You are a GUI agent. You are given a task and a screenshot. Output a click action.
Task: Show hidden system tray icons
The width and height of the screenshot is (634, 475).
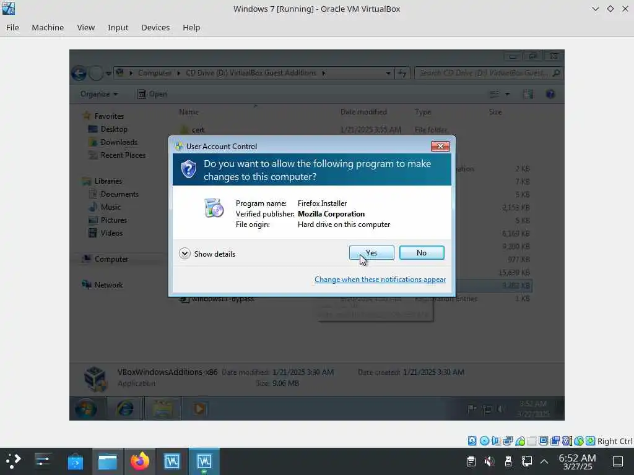tap(544, 461)
